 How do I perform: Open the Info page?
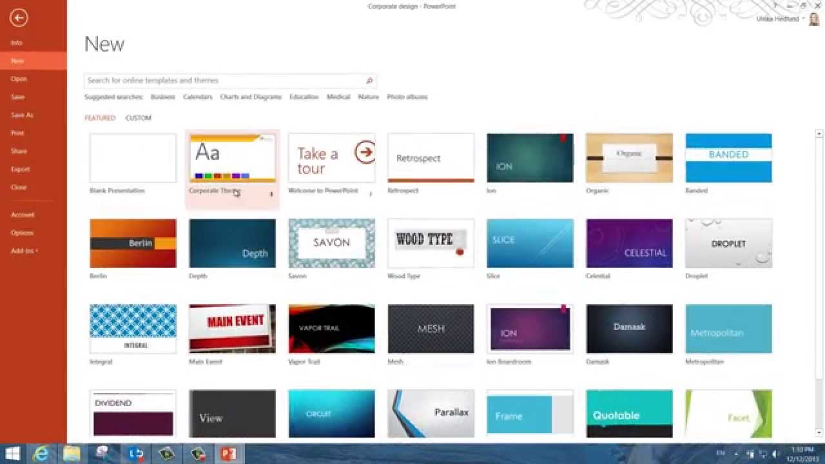tap(17, 43)
